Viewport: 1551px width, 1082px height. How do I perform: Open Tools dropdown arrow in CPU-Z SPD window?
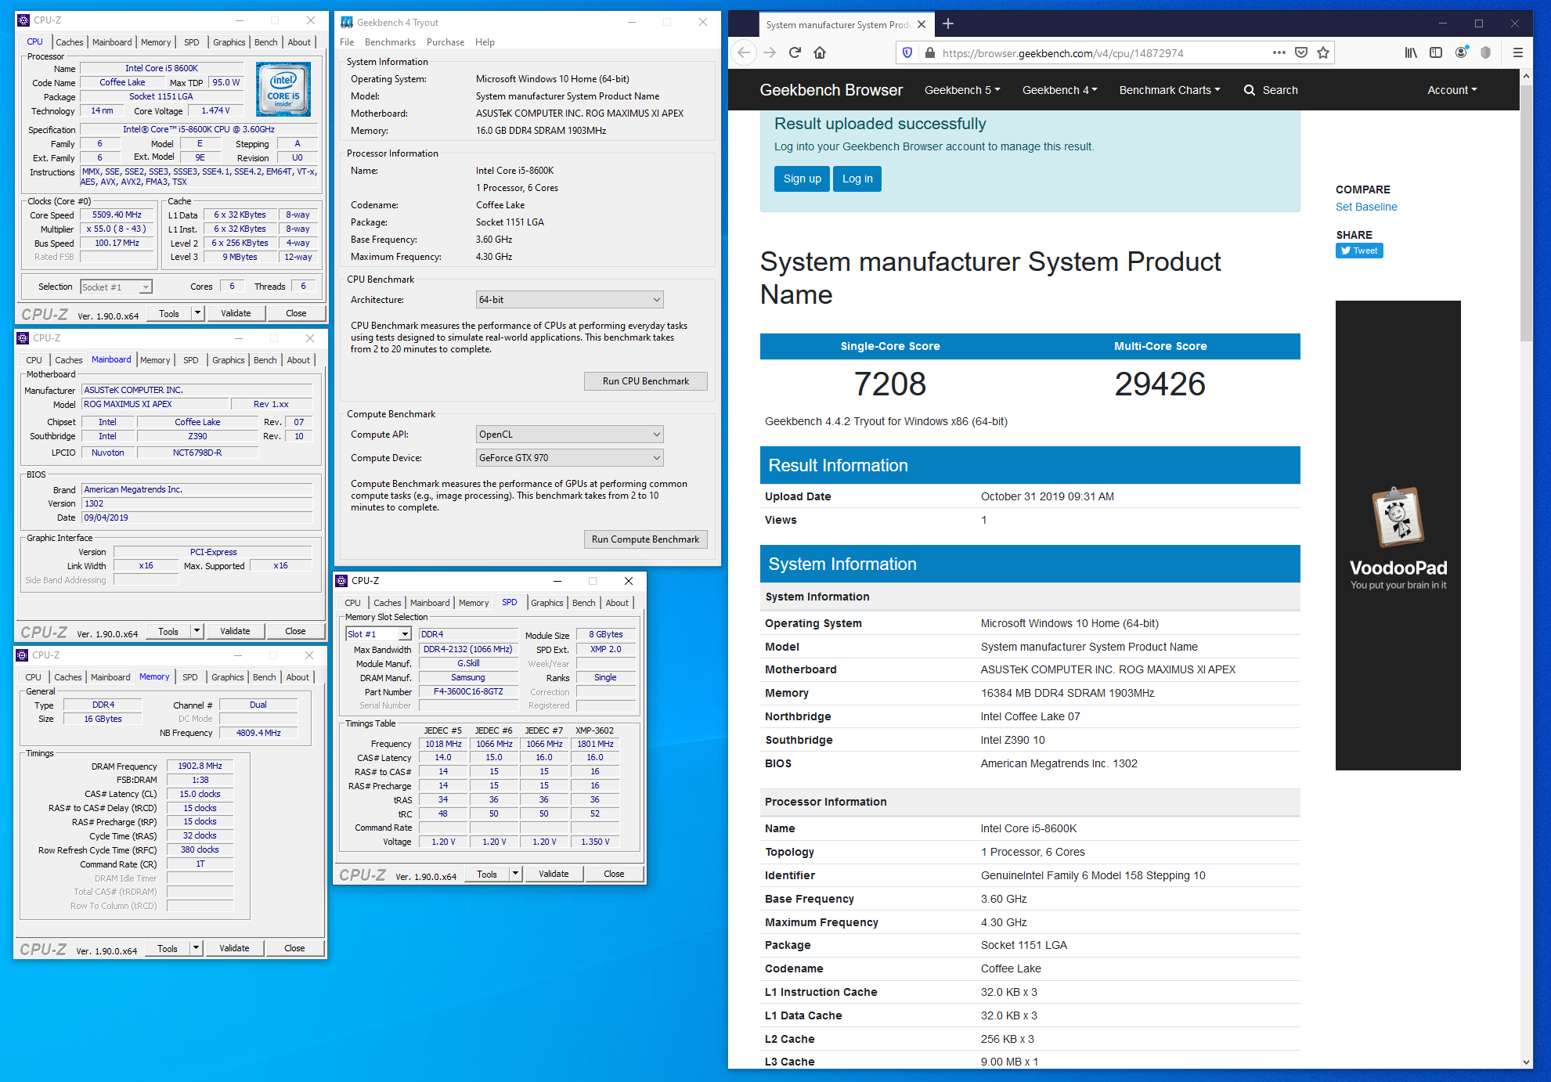point(515,874)
